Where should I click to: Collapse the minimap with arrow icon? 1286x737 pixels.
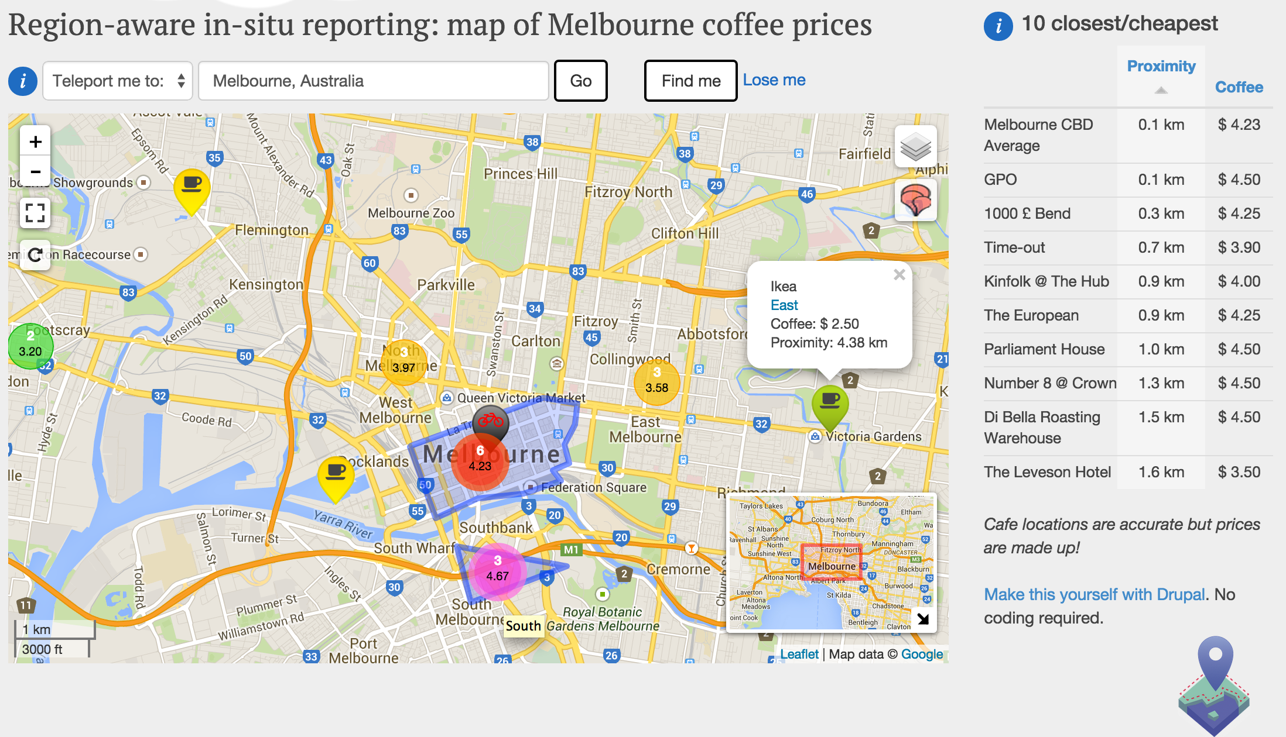pos(923,618)
